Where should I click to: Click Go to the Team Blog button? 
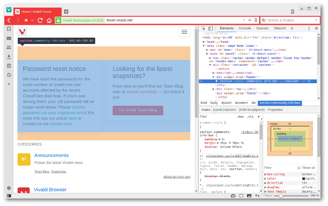coord(138,110)
